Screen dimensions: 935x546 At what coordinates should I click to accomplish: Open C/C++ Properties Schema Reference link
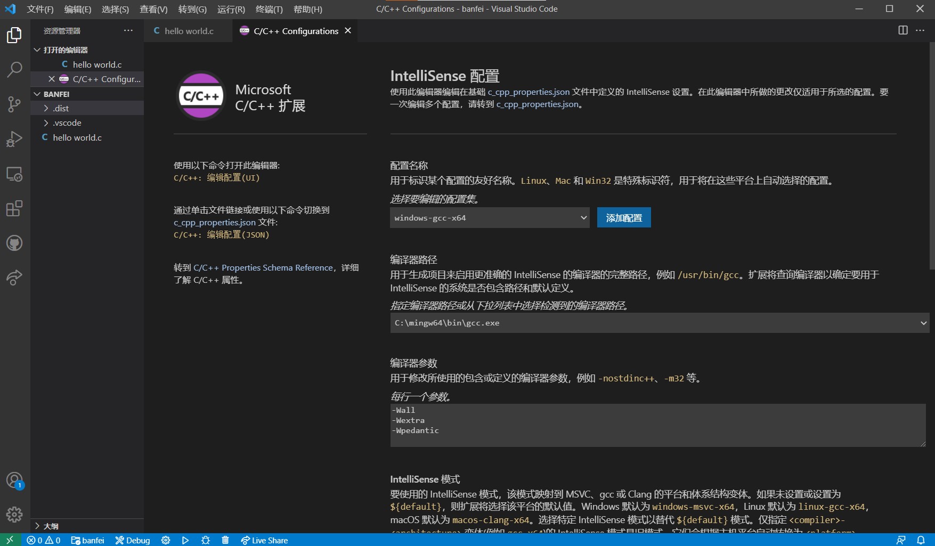tap(263, 267)
